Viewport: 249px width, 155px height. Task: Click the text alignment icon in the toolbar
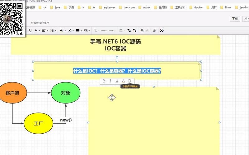click(44, 30)
